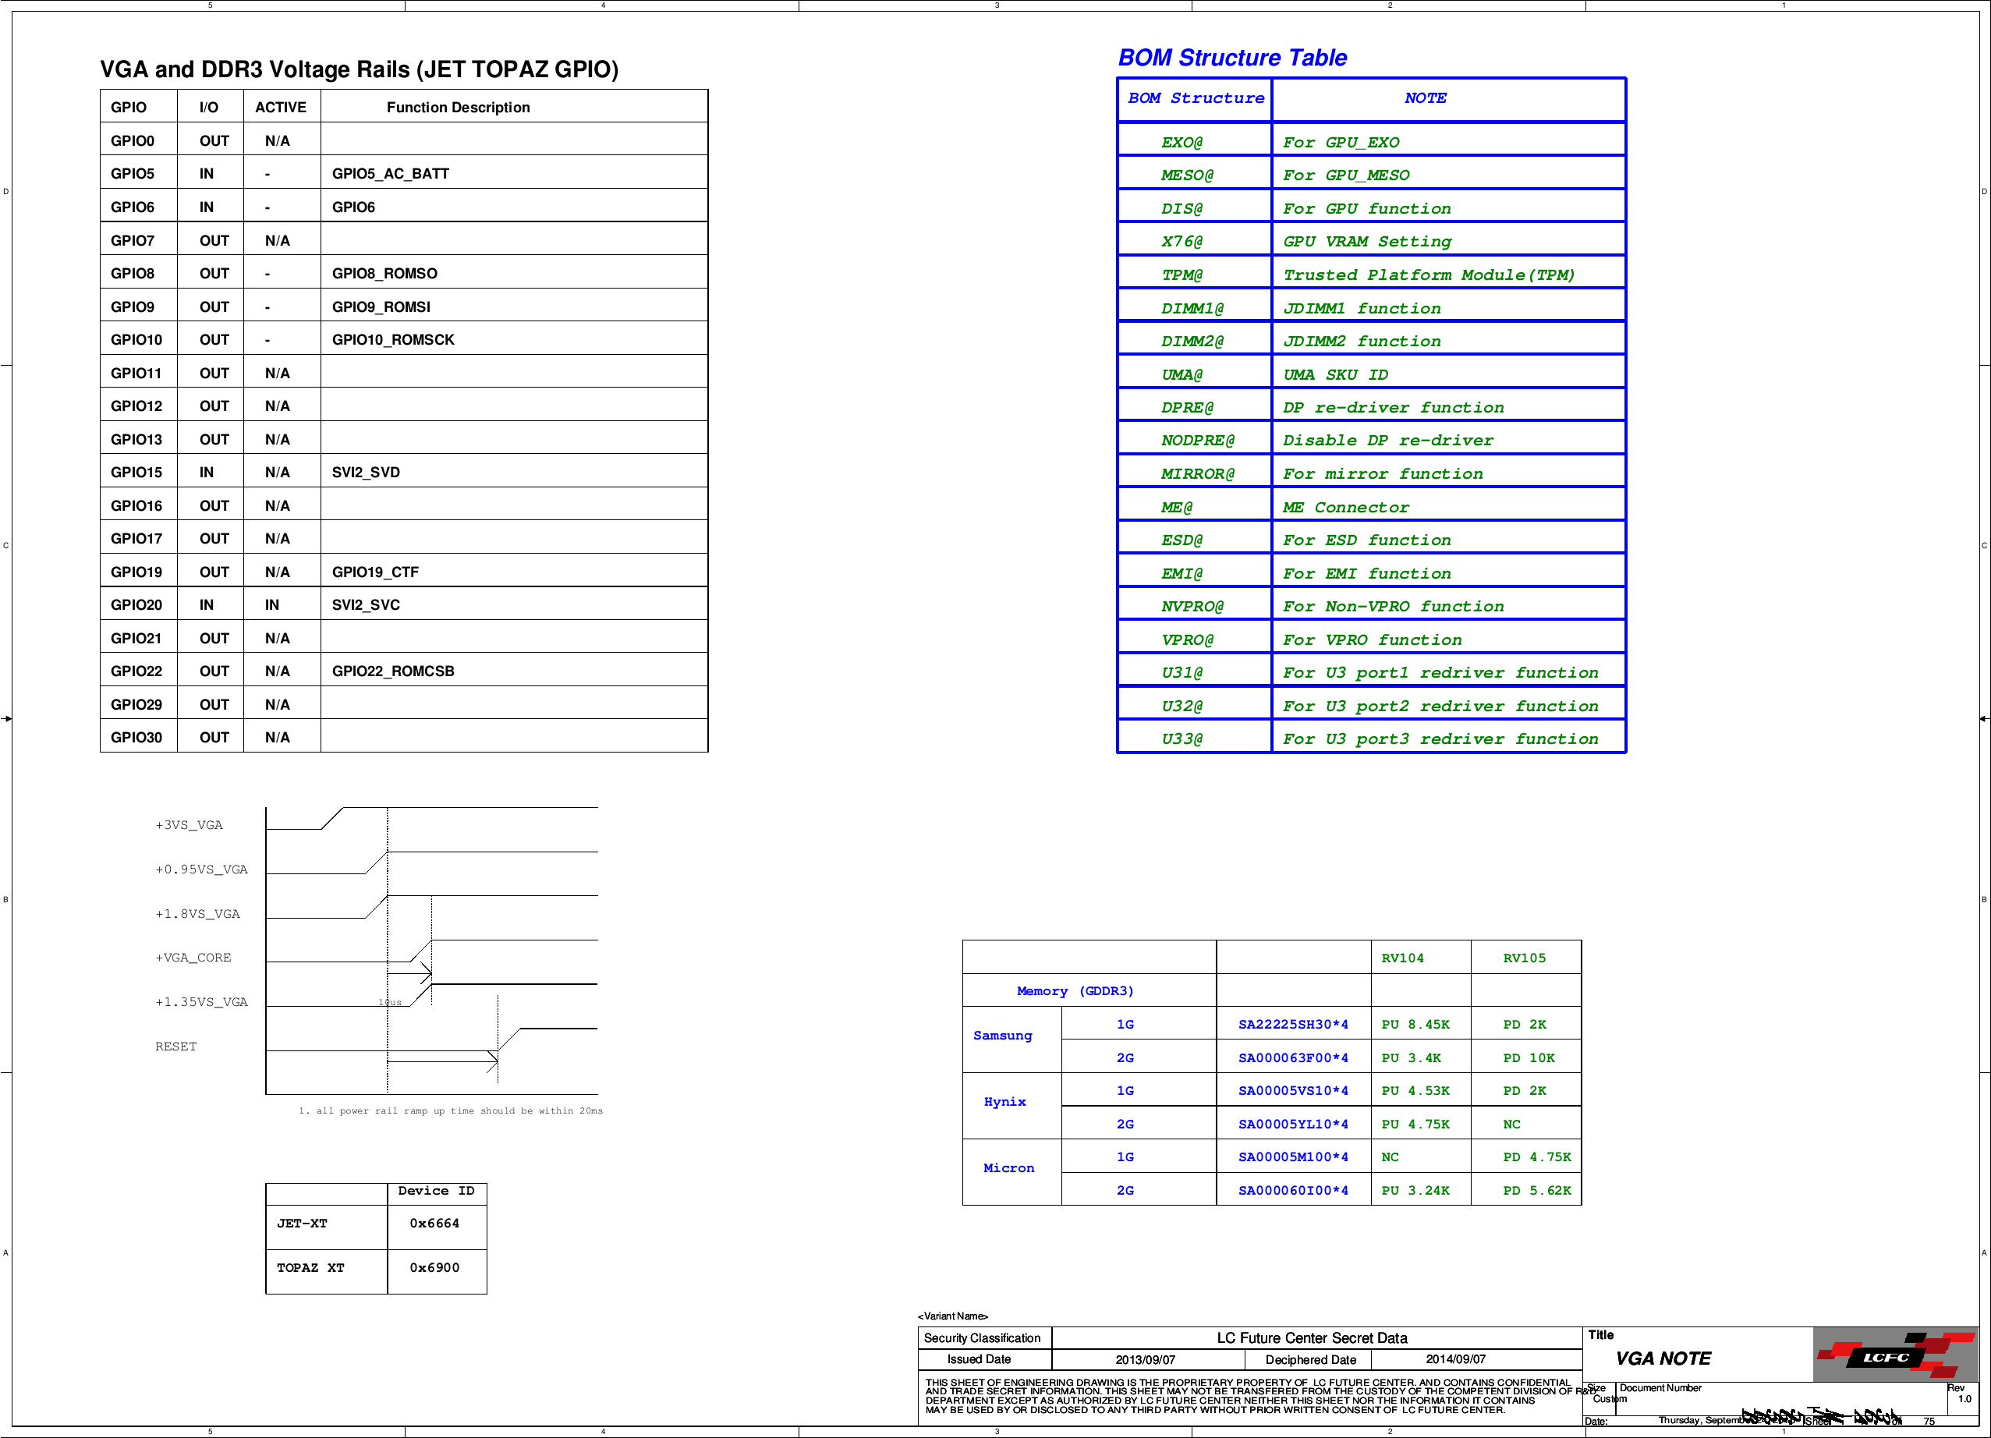Click the 'GPIO30' row label
1991x1438 pixels.
click(x=136, y=737)
